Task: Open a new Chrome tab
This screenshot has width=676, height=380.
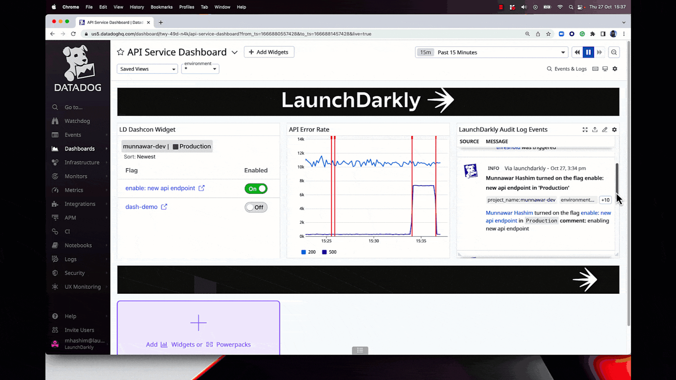Action: coord(161,22)
